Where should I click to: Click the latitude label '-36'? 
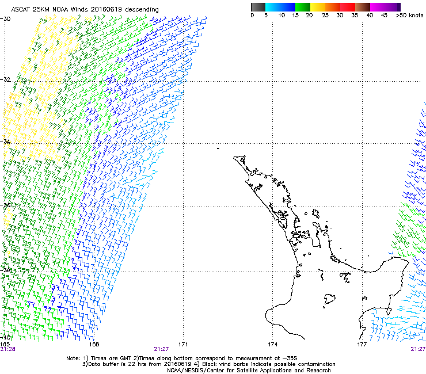tap(5, 205)
